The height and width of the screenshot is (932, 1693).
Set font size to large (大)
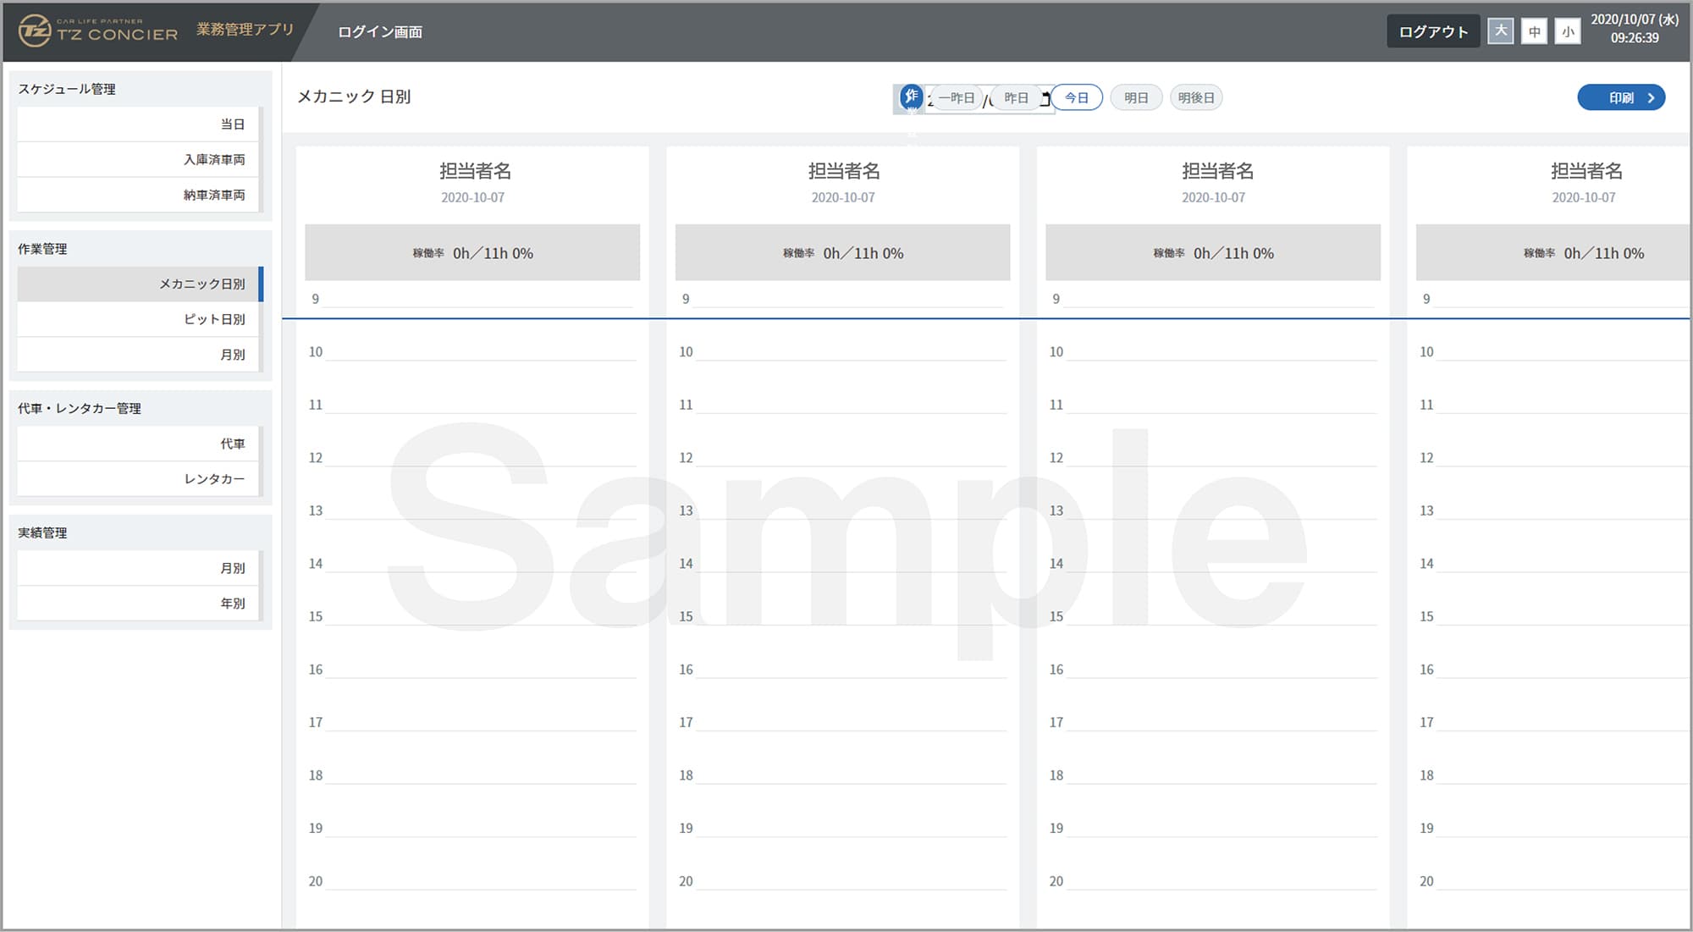pos(1500,31)
